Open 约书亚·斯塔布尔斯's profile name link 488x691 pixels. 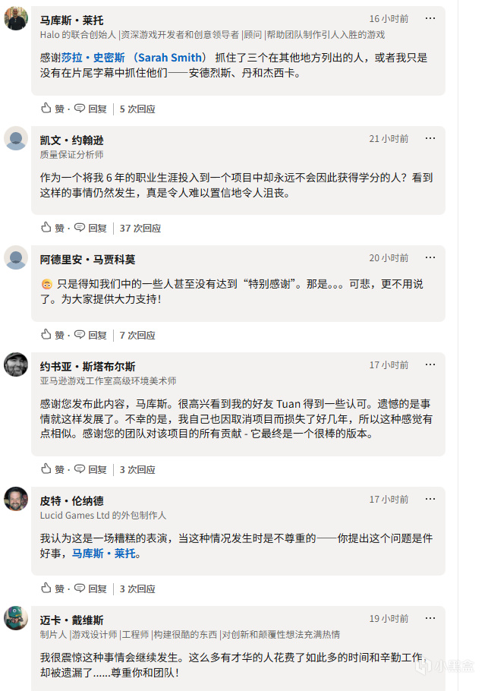88,367
